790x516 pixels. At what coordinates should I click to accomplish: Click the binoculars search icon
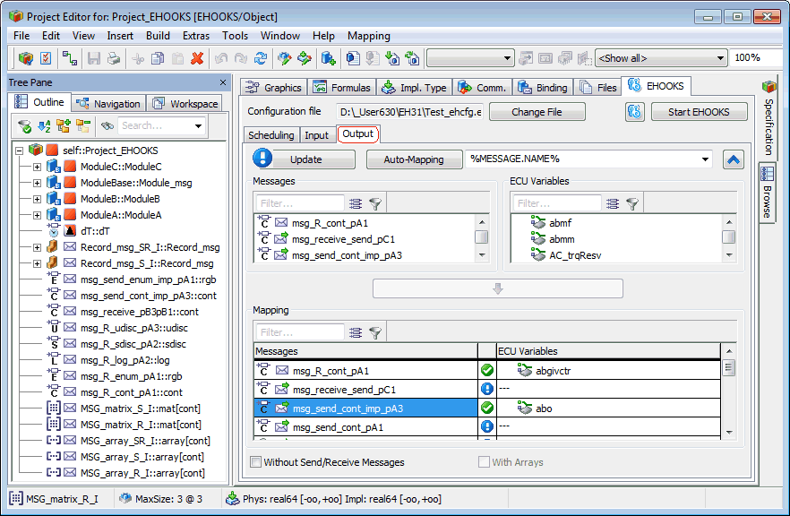tap(107, 125)
